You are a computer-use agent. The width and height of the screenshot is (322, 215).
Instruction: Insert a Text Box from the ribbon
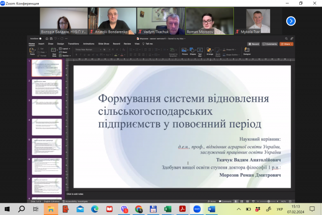click(200, 50)
